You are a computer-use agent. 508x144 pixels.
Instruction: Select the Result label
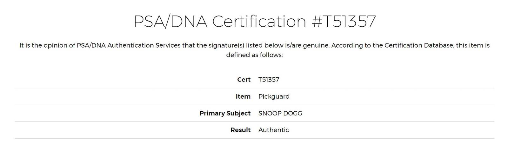(x=241, y=130)
